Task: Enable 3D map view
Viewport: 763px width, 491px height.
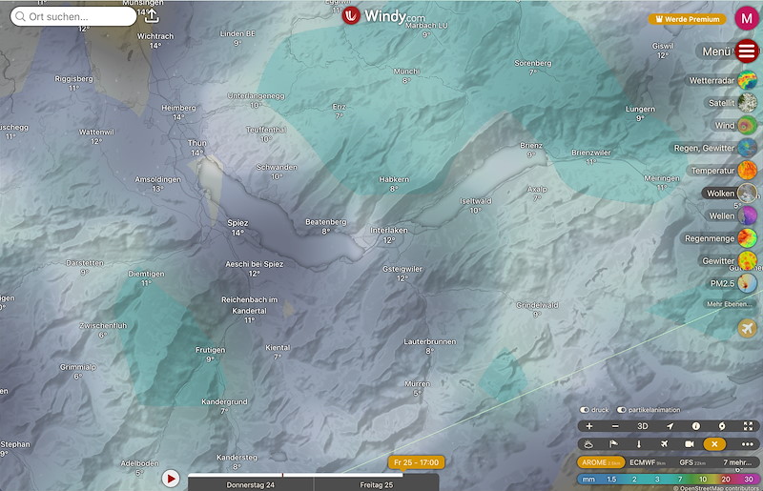Action: click(643, 426)
